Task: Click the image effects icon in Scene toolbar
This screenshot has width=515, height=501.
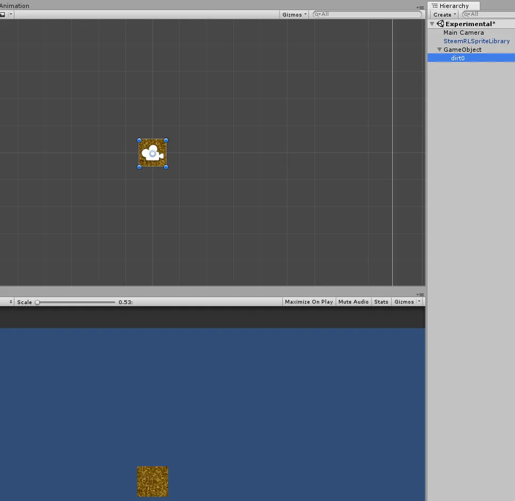Action: (x=3, y=14)
